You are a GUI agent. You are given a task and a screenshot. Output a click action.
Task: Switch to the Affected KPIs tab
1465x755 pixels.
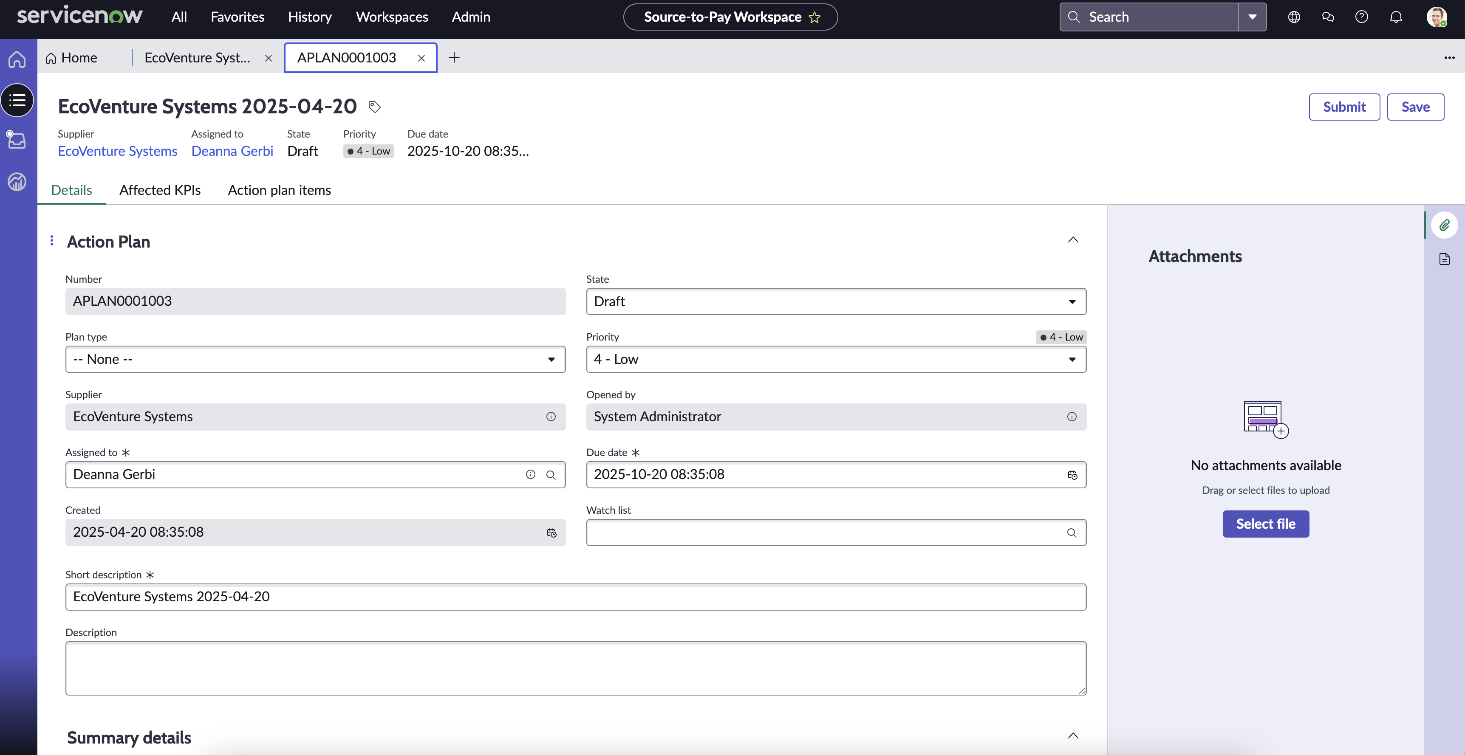[x=160, y=190]
